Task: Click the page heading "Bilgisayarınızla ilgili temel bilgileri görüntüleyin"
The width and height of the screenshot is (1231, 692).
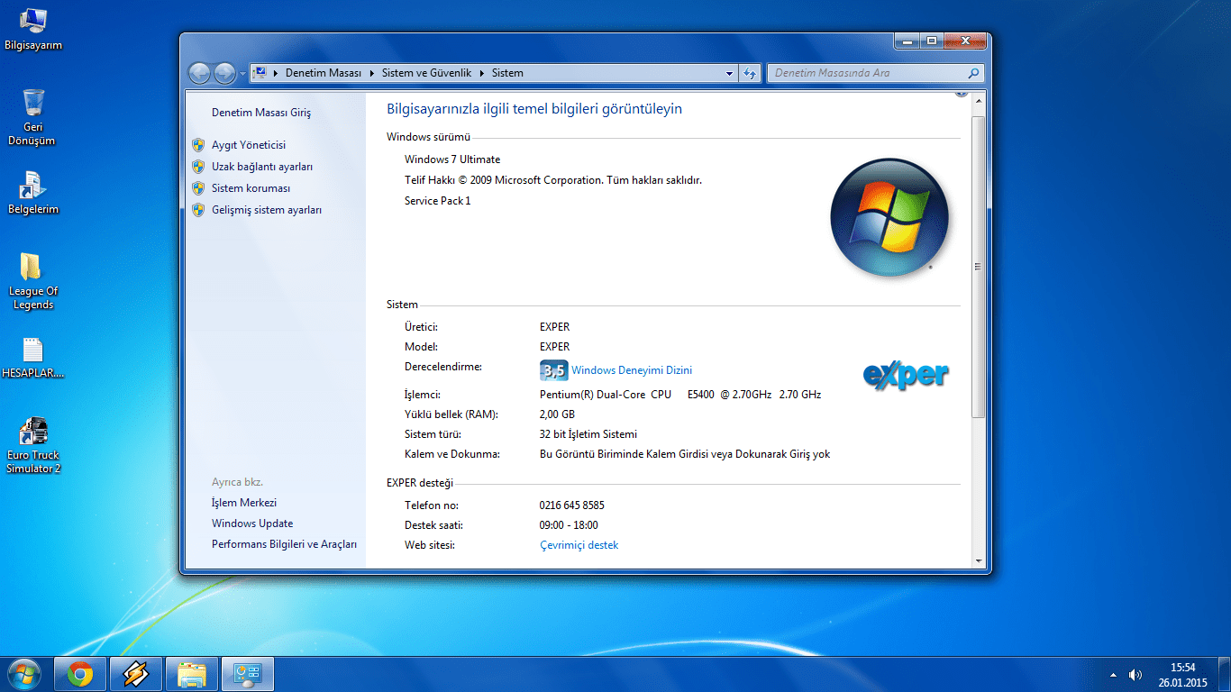Action: 534,109
